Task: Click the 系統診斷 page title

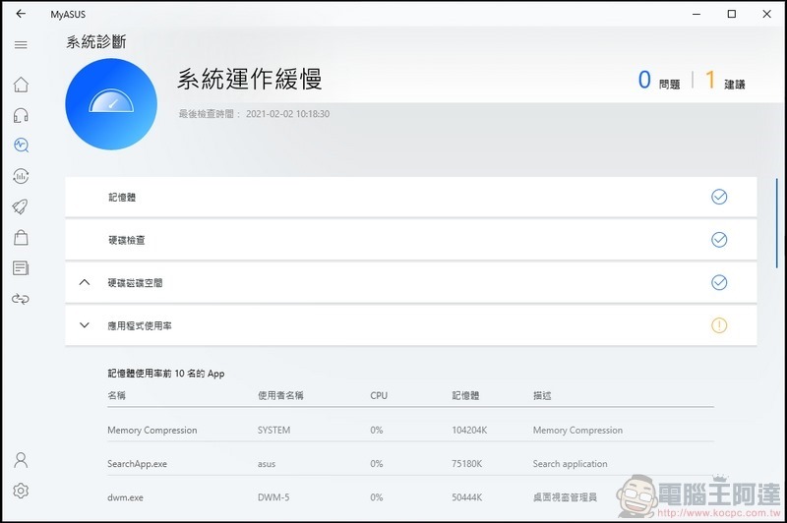Action: pyautogui.click(x=95, y=41)
